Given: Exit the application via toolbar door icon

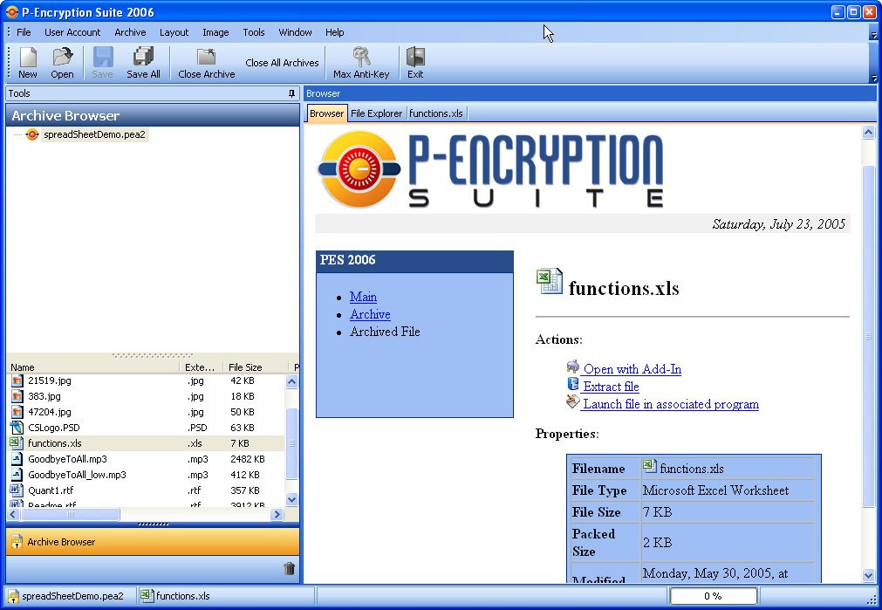Looking at the screenshot, I should pyautogui.click(x=415, y=58).
